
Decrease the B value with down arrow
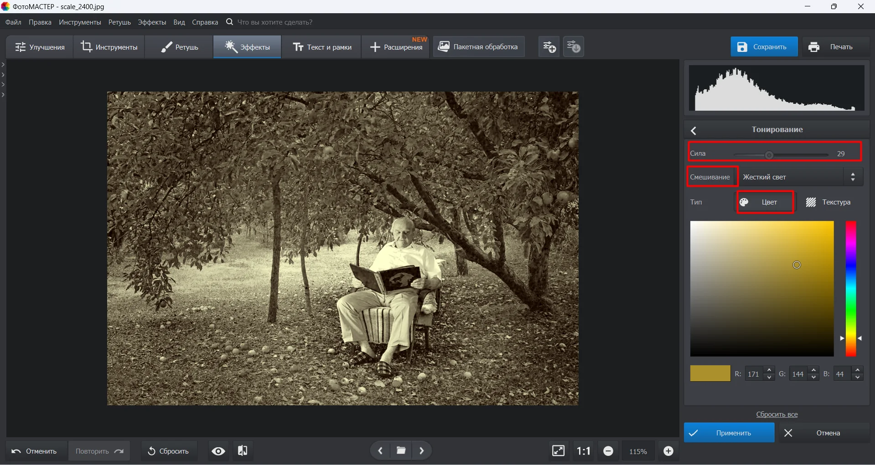[858, 378]
